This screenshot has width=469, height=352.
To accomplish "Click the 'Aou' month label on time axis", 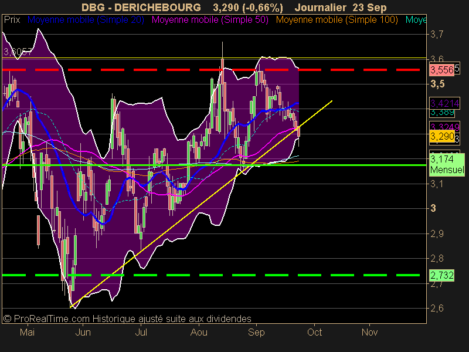I will click(x=199, y=332).
